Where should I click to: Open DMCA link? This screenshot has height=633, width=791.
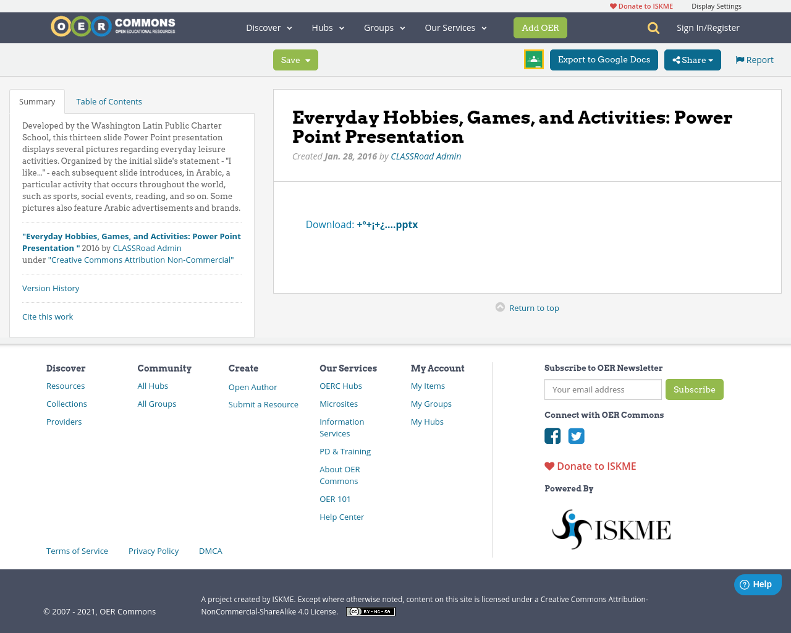tap(211, 551)
